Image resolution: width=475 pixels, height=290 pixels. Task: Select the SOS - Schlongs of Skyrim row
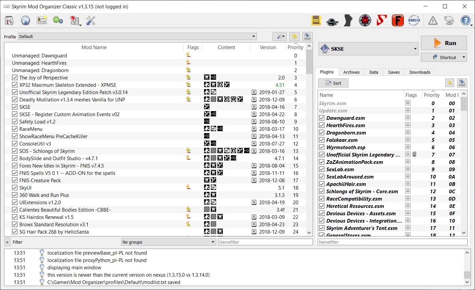point(155,151)
